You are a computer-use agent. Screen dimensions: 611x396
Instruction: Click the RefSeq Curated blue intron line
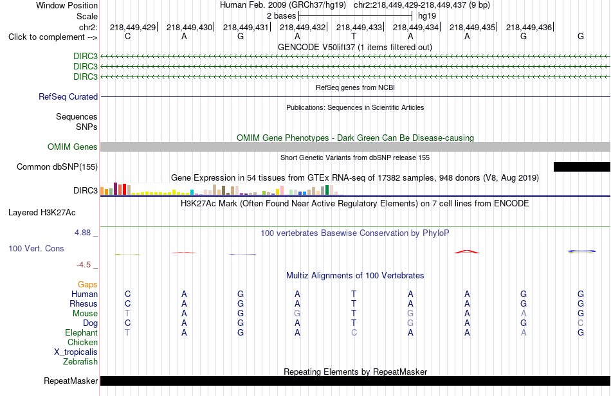(355, 96)
